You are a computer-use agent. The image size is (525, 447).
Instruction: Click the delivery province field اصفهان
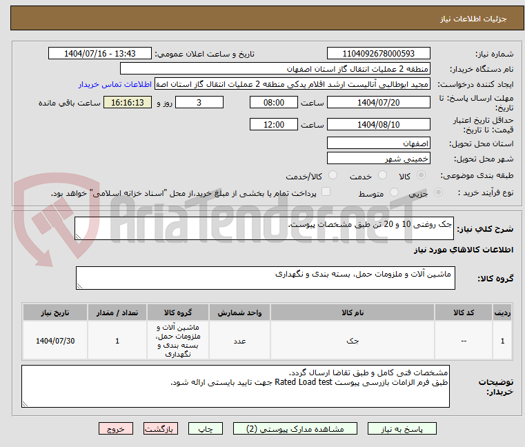pyautogui.click(x=378, y=143)
